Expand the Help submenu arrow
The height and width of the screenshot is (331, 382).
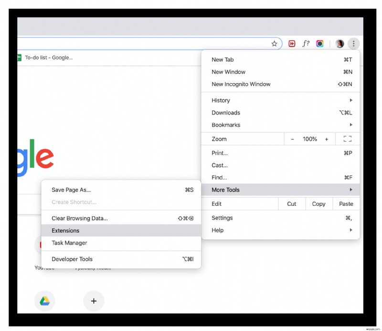[x=351, y=230]
